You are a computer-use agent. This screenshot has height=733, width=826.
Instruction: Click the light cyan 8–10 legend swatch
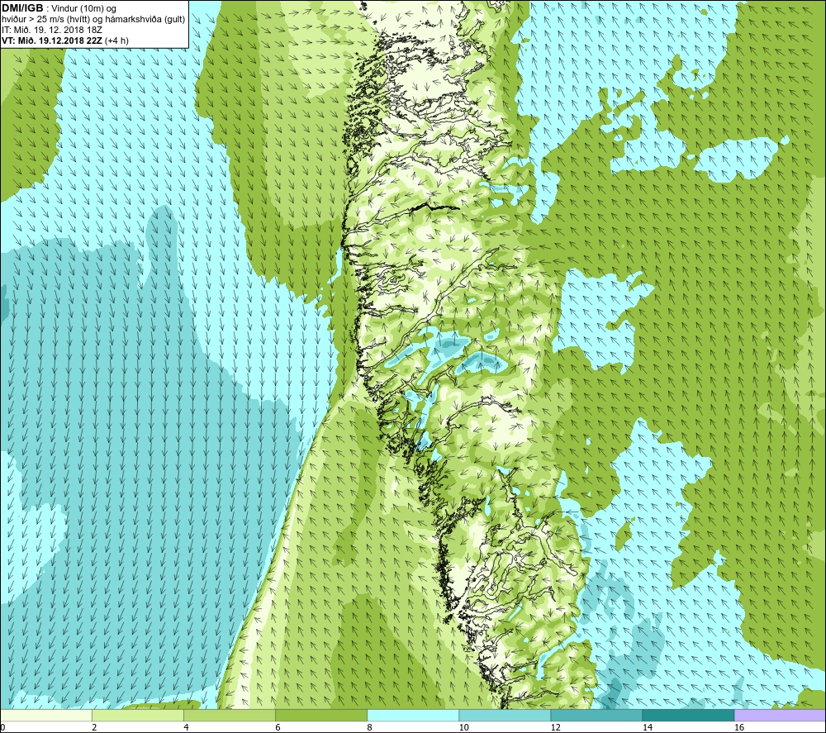[x=413, y=715]
